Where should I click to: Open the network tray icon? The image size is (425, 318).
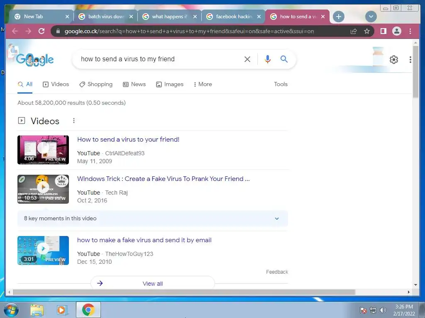tap(373, 310)
